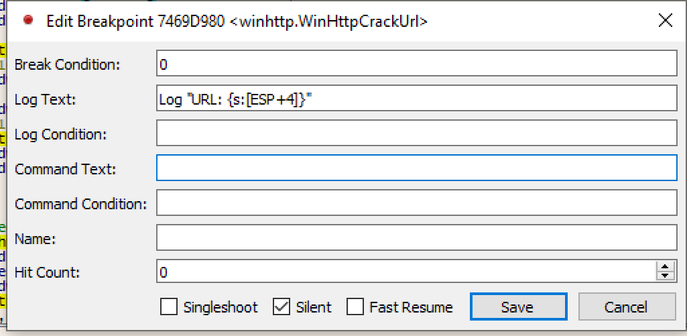The height and width of the screenshot is (336, 687).
Task: Increase Hit Count with the up arrow
Action: coord(665,268)
